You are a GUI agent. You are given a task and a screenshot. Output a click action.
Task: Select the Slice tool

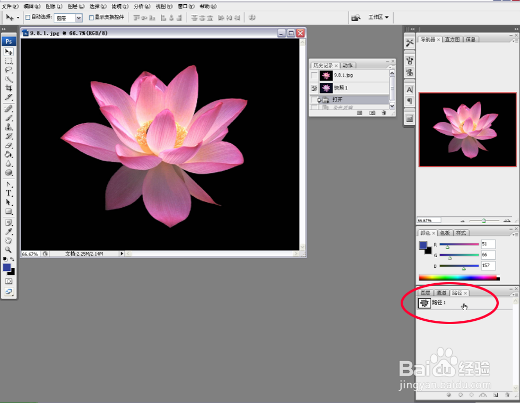pos(8,97)
